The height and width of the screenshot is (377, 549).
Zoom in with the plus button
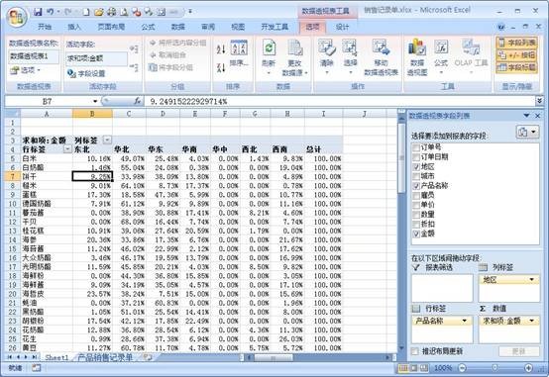click(x=528, y=368)
